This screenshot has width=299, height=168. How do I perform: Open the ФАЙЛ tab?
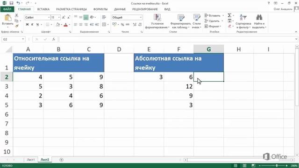[x=7, y=9]
